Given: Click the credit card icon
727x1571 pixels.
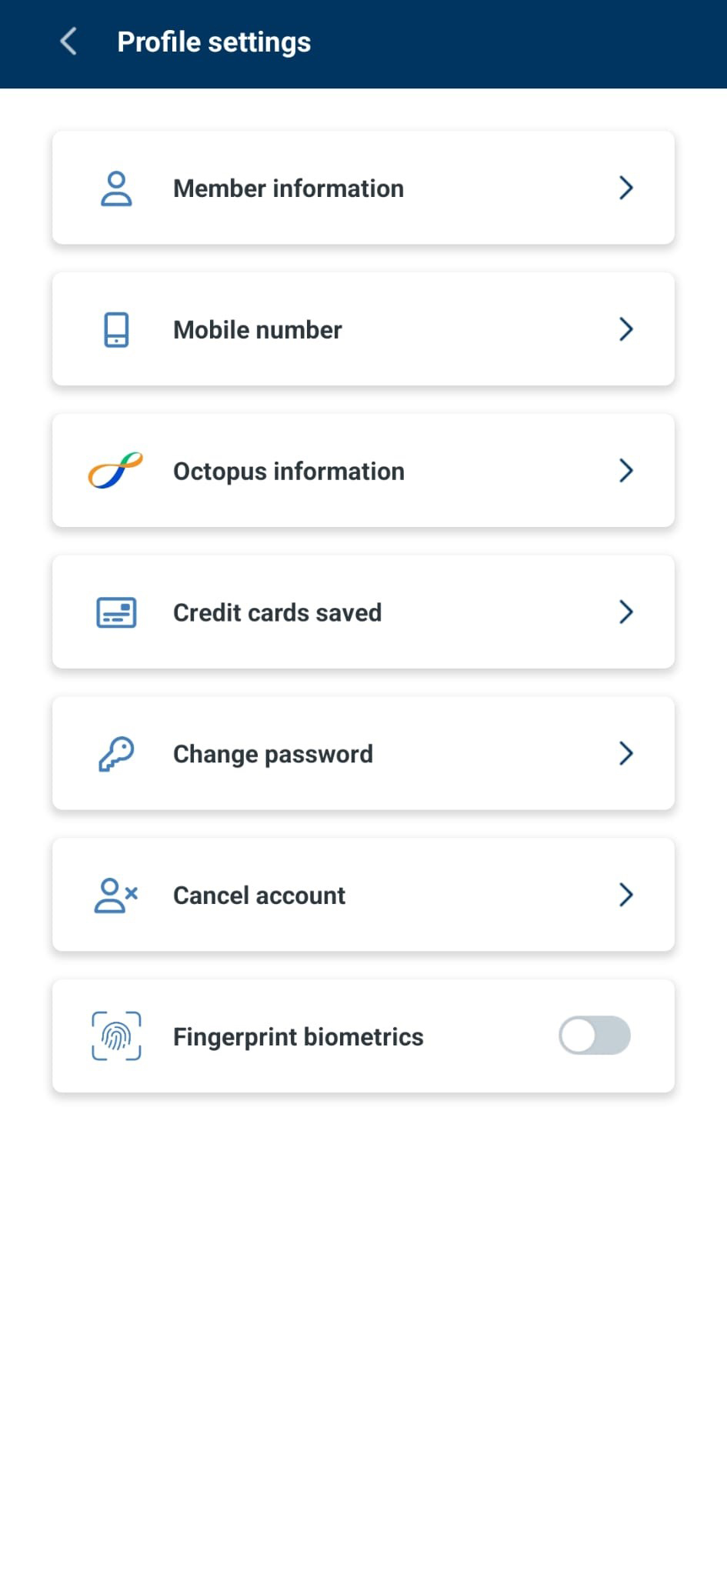Looking at the screenshot, I should (x=116, y=612).
